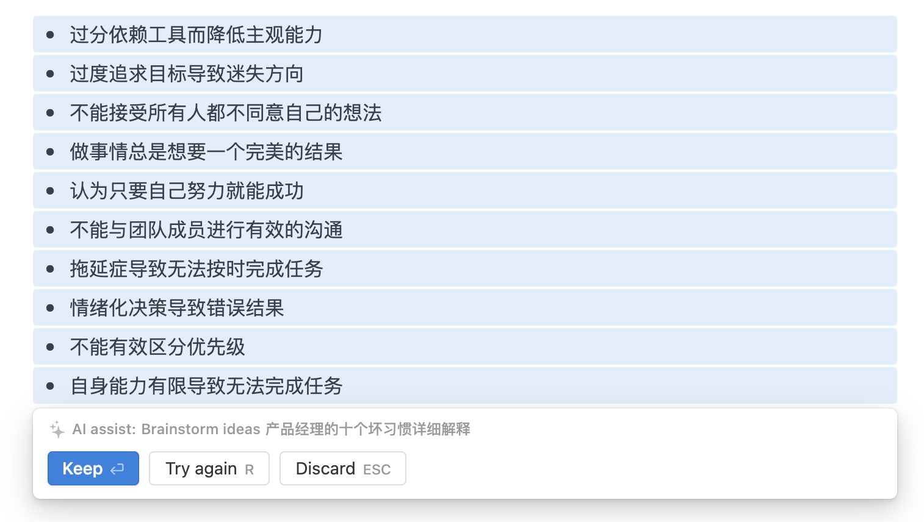Discard the AI brainstorm result
The width and height of the screenshot is (924, 522).
point(342,468)
